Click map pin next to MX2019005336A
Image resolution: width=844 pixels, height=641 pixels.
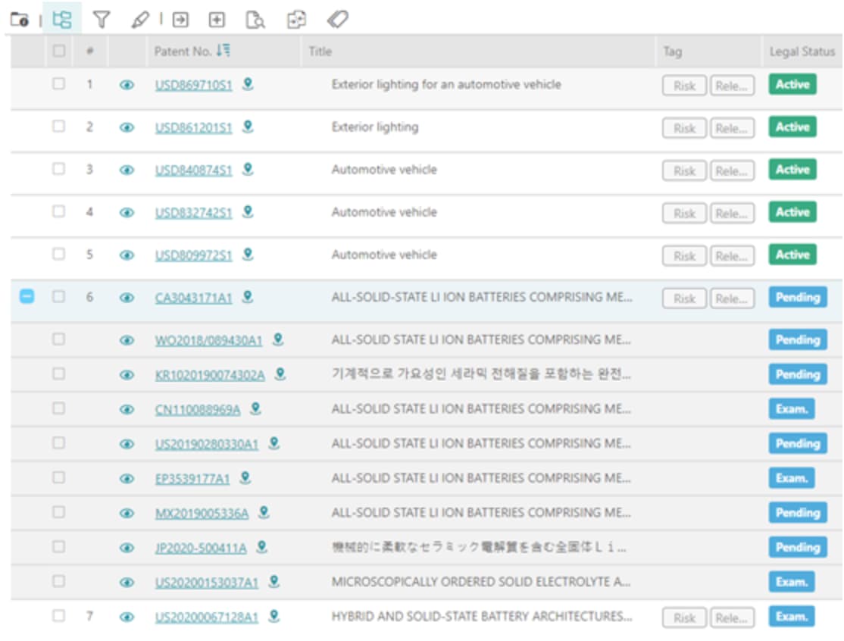click(x=264, y=512)
